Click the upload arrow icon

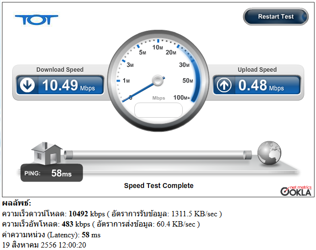pos(224,85)
